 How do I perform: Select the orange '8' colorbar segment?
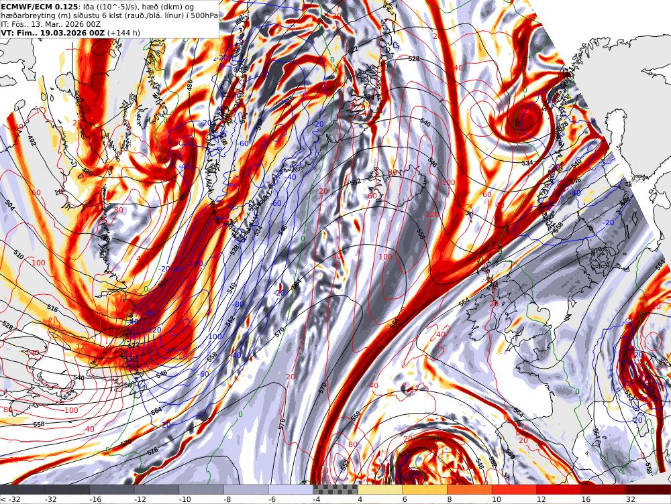(x=470, y=489)
